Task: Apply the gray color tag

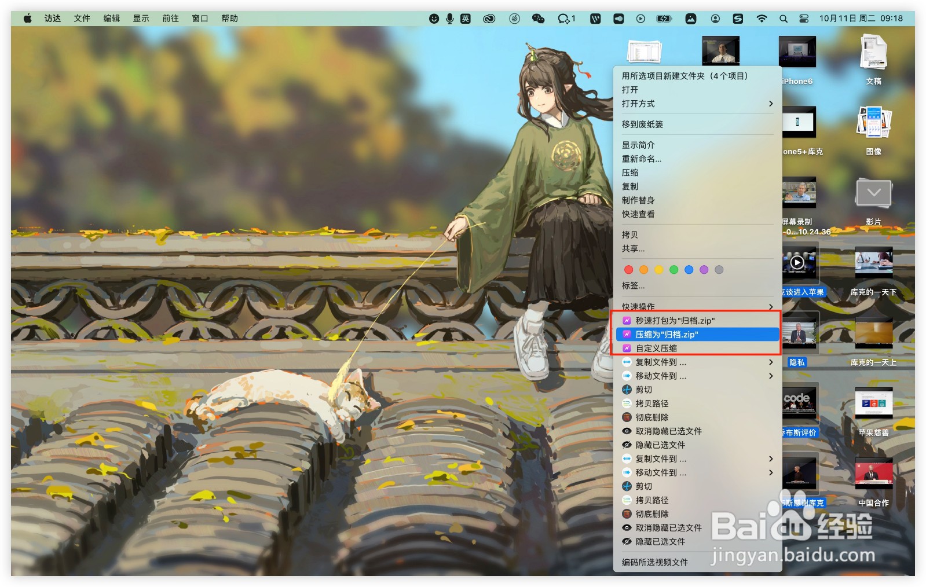Action: tap(719, 270)
